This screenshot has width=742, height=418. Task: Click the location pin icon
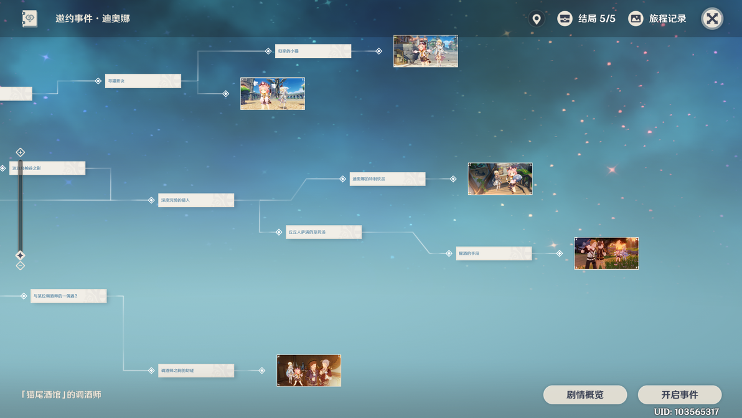(x=536, y=19)
